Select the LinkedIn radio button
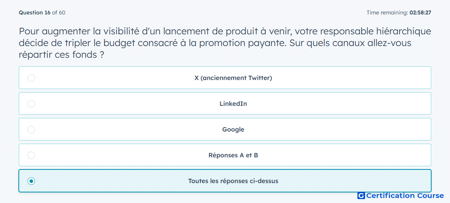Viewport: 450px width, 203px height. (x=31, y=104)
